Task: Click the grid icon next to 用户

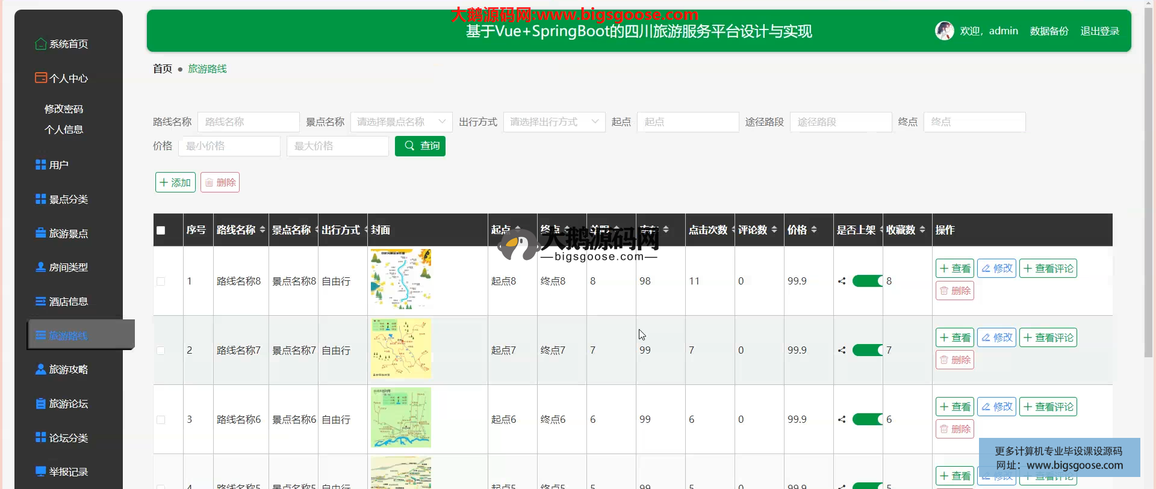Action: (40, 165)
